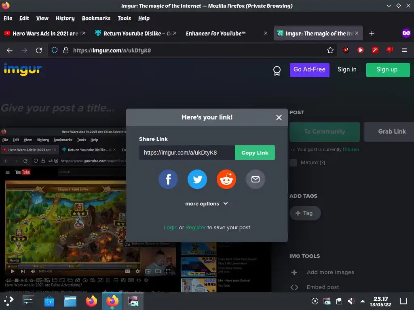Close the "Here's your link!" dialog
414x310 pixels.
click(x=279, y=117)
